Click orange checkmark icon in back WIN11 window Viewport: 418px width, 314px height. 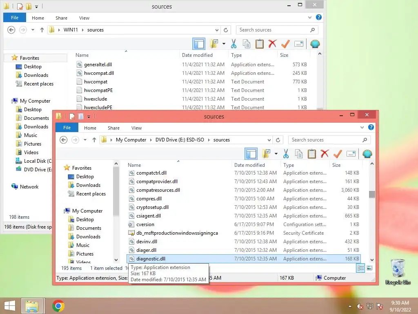[x=285, y=44]
